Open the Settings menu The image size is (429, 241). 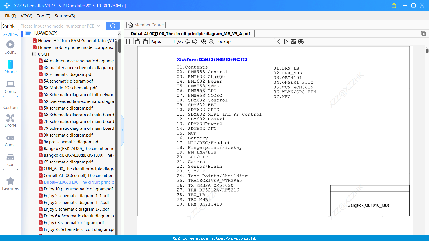65,16
